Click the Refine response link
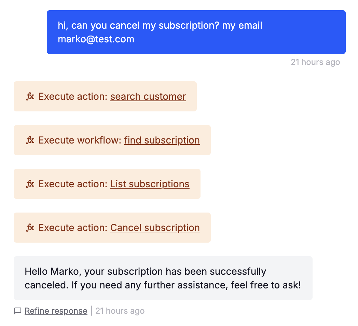 pos(56,311)
